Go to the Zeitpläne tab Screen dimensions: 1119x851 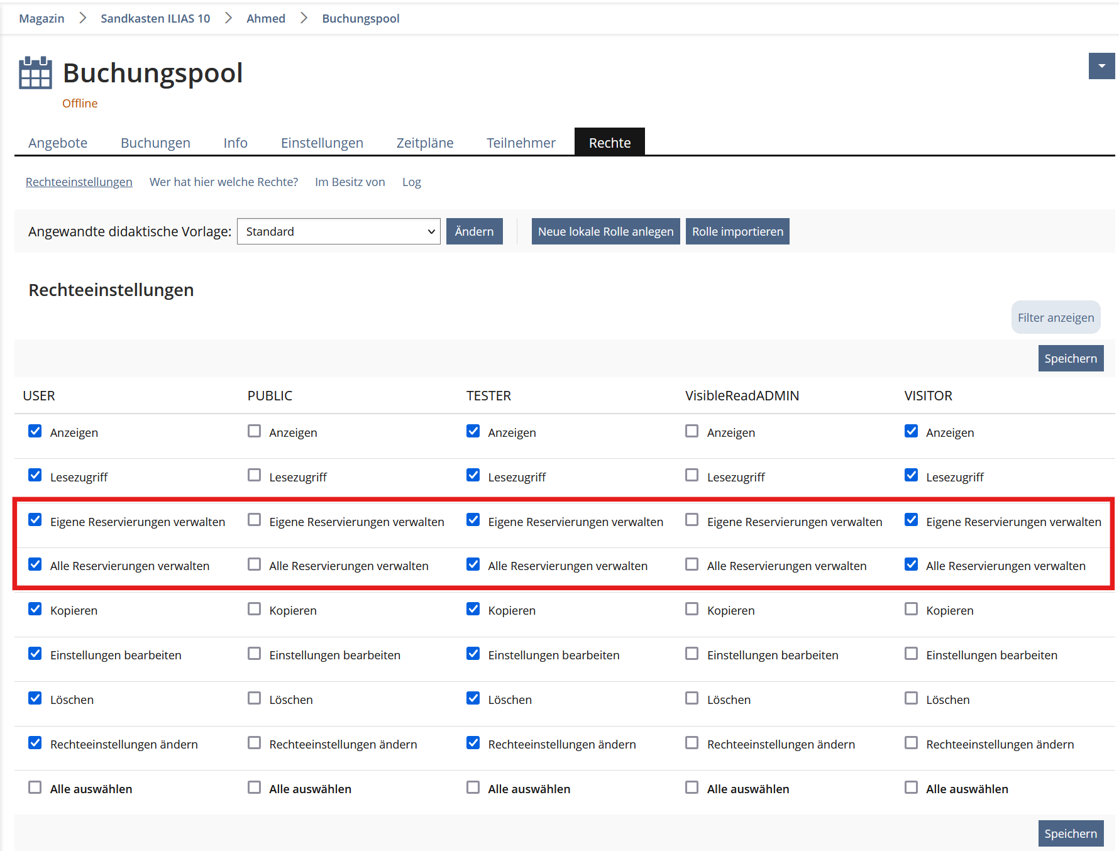424,143
